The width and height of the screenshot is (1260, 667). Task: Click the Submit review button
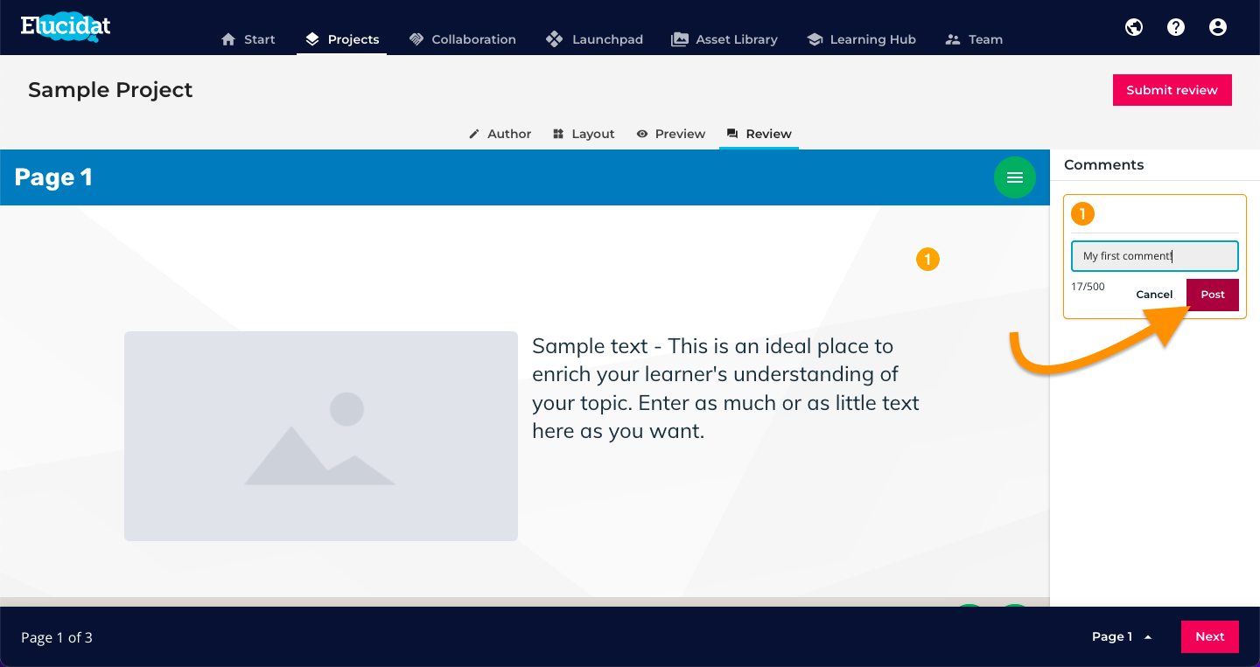pyautogui.click(x=1172, y=90)
